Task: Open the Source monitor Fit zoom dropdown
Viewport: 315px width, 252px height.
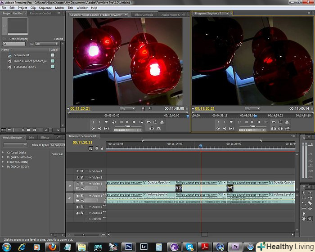Action: (x=127, y=108)
